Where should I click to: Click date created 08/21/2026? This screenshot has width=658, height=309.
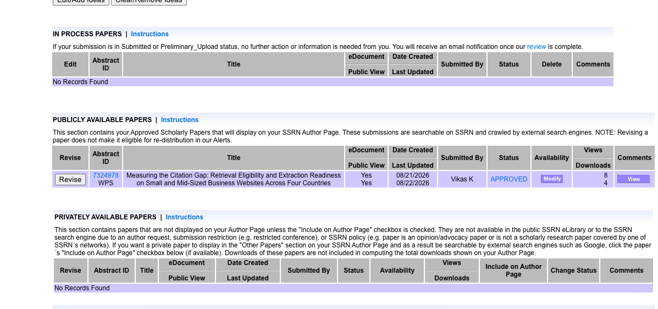pyautogui.click(x=412, y=175)
